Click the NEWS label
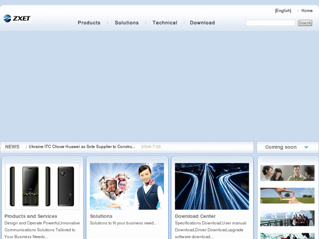The height and width of the screenshot is (239, 319). [12, 146]
